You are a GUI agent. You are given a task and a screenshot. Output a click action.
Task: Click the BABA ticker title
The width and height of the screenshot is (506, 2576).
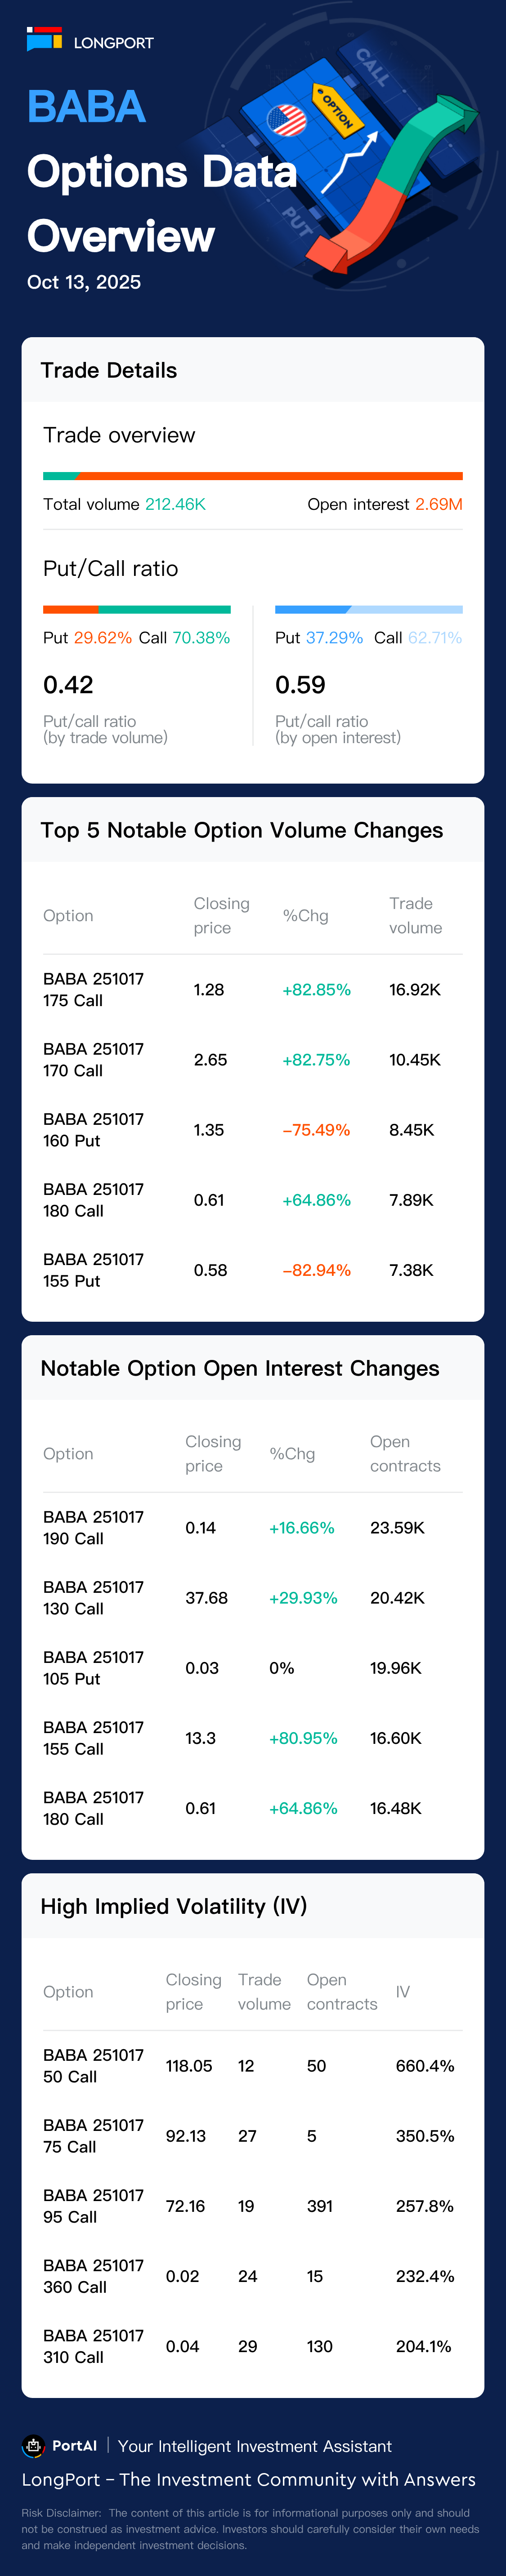click(x=86, y=107)
